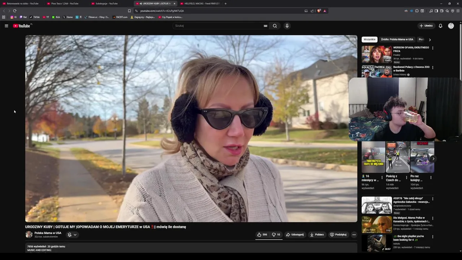Open the IG bookmark

pos(13,17)
